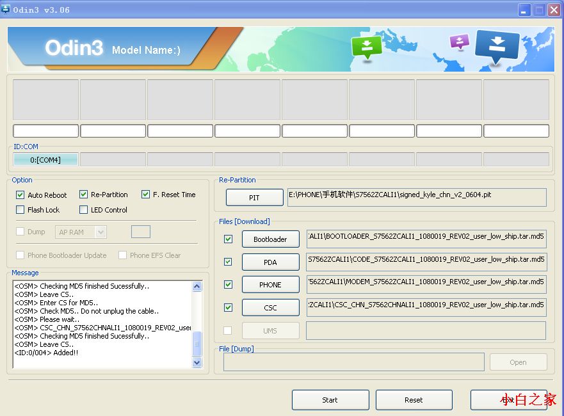564x416 pixels.
Task: Open the PIT file browser button
Action: (x=254, y=197)
